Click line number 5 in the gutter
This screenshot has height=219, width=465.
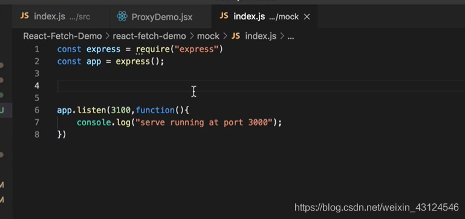point(37,98)
